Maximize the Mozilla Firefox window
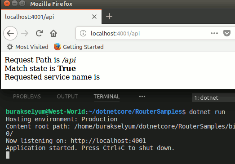Screen dimensions: 235x164 [22, 3]
